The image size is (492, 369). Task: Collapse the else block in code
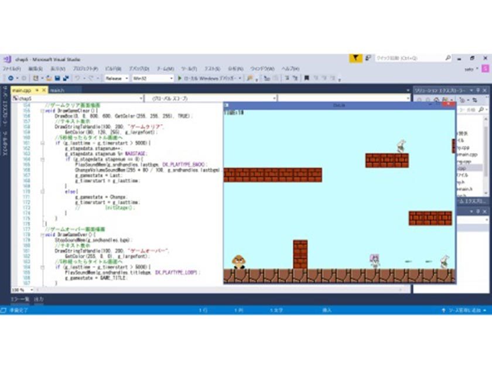42,192
